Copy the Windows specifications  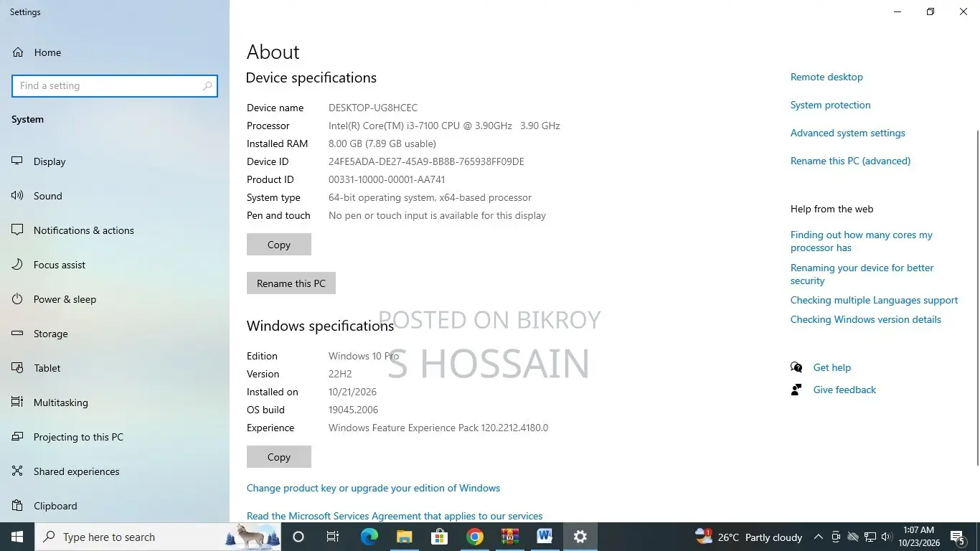click(x=279, y=457)
